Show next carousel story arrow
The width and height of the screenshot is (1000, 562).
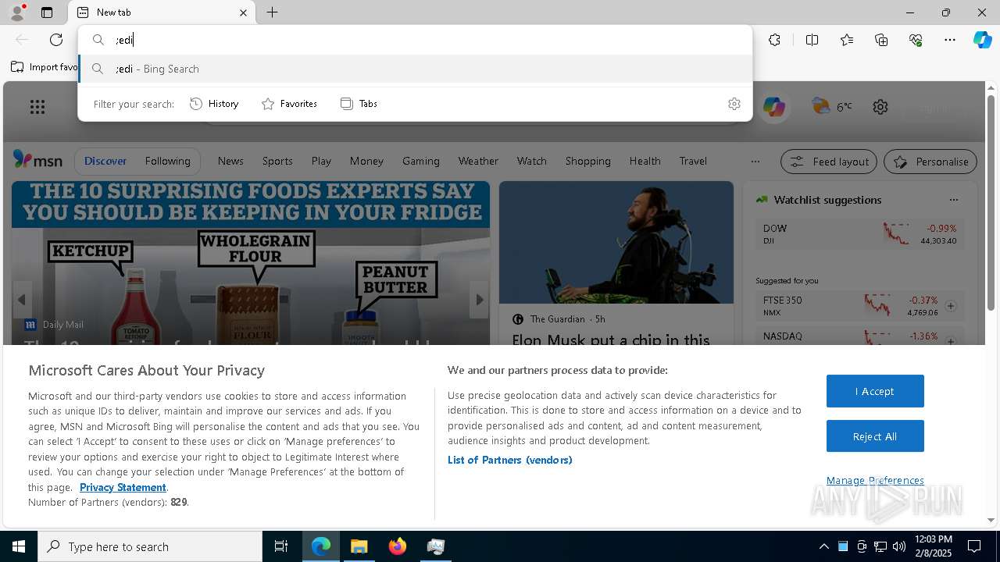tap(479, 300)
